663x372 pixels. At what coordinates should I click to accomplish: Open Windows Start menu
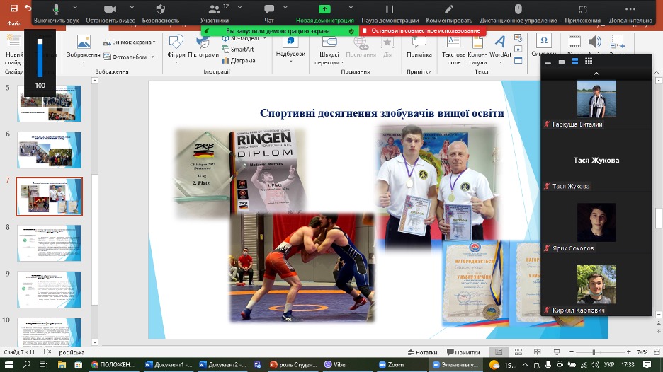[x=8, y=364]
